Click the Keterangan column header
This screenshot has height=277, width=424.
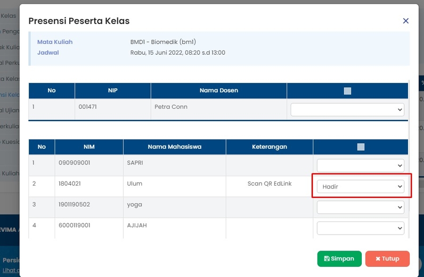[x=269, y=147]
